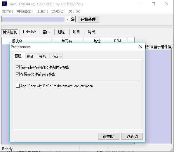Click the DarK application icon in title bar
Screen dimensions: 174x152
pyautogui.click(x=4, y=4)
